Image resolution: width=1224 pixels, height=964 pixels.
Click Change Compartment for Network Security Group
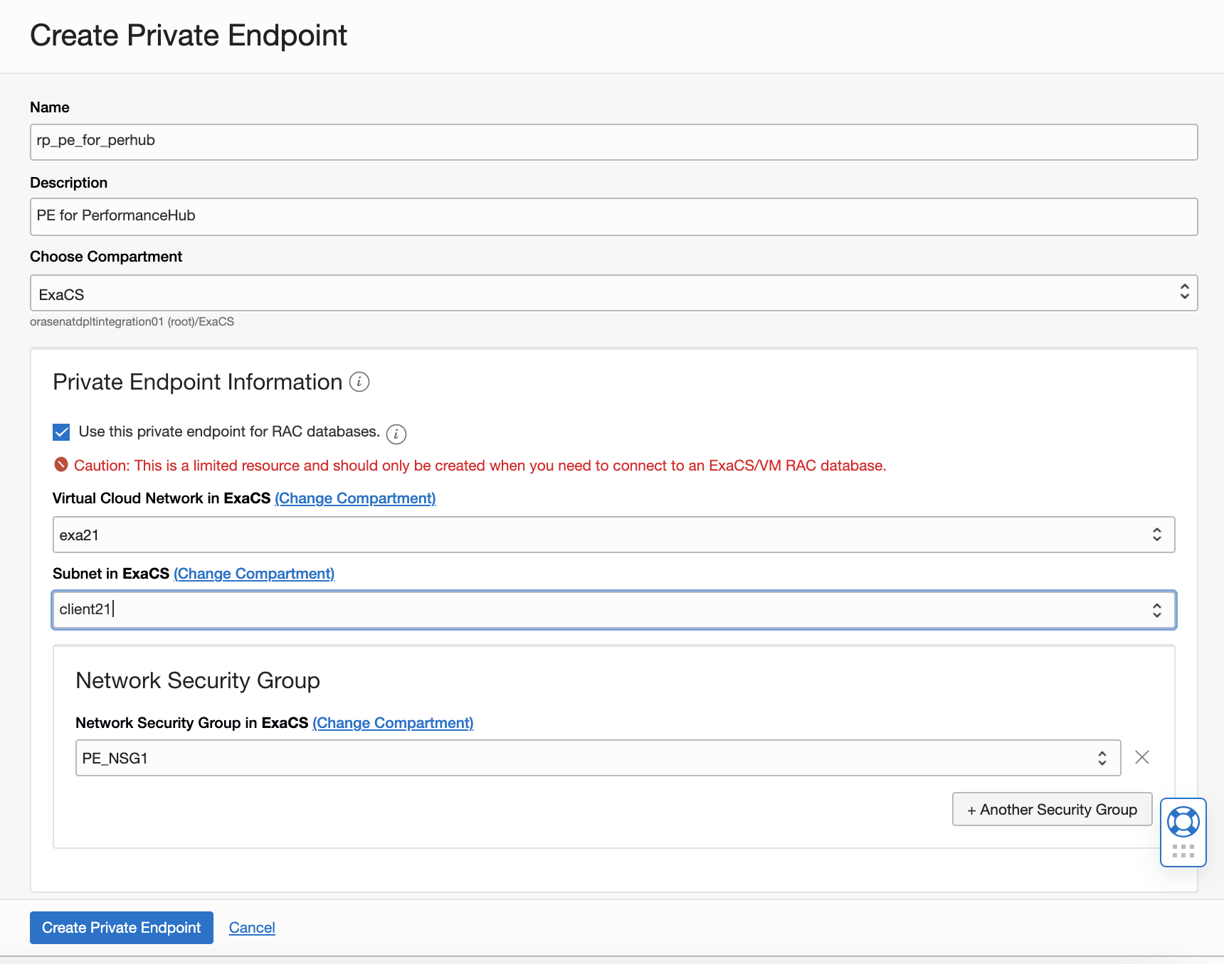[x=393, y=723]
